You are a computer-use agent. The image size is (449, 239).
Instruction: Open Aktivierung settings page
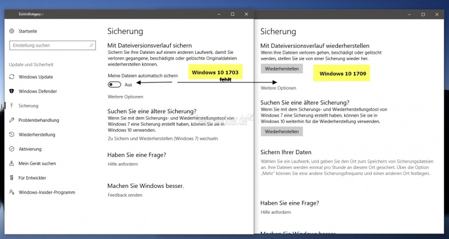30,149
